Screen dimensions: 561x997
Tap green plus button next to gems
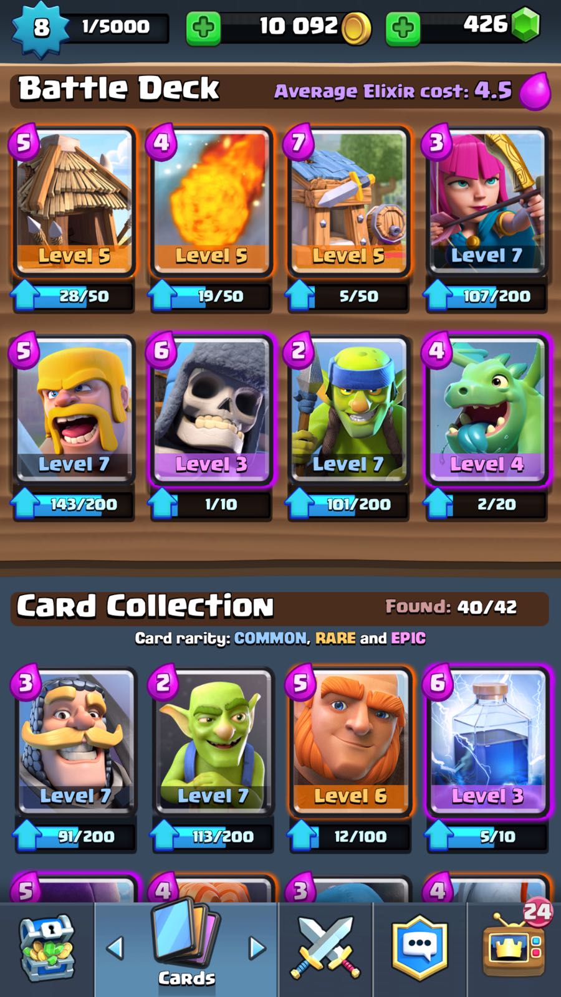point(403,28)
